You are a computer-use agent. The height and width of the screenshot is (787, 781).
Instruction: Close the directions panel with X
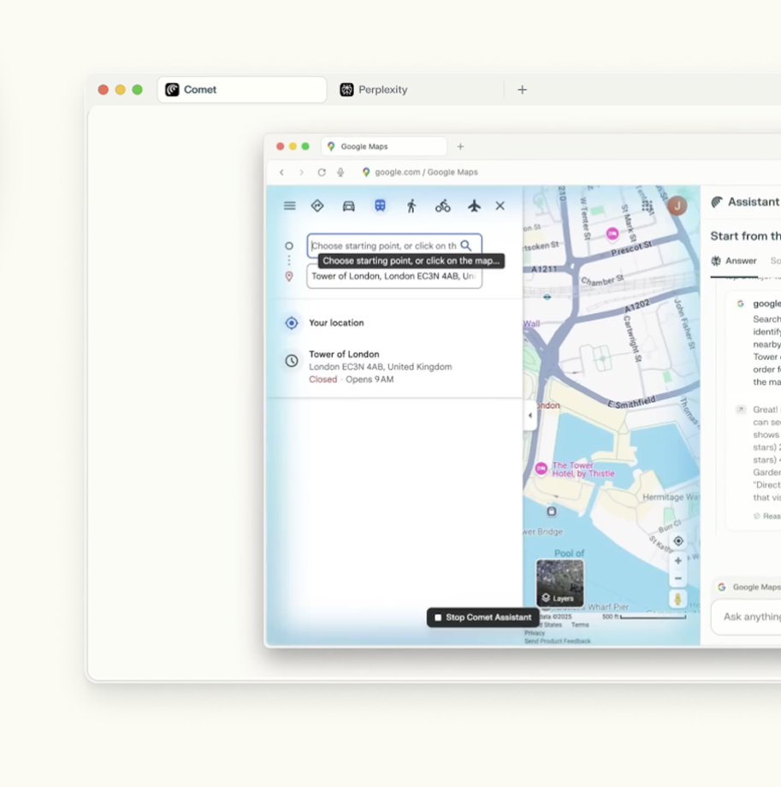pos(500,206)
